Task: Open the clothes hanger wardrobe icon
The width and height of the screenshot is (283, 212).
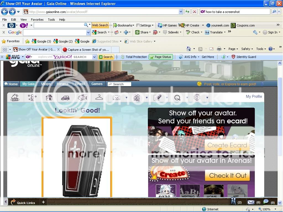Action: tap(99, 97)
